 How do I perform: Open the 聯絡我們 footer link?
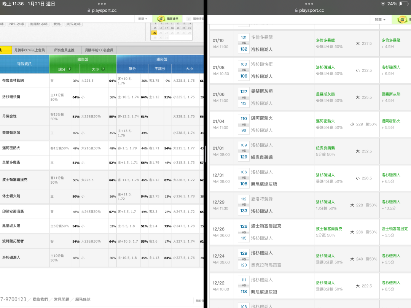(x=40, y=299)
